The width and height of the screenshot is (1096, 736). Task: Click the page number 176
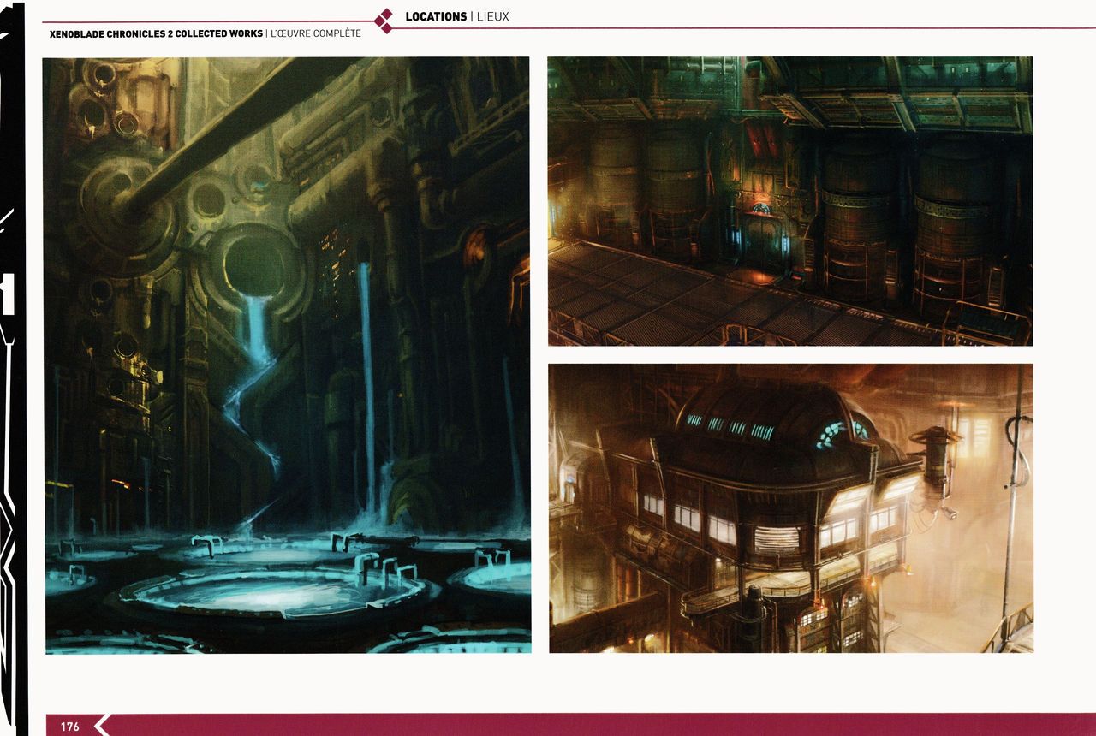coord(69,727)
